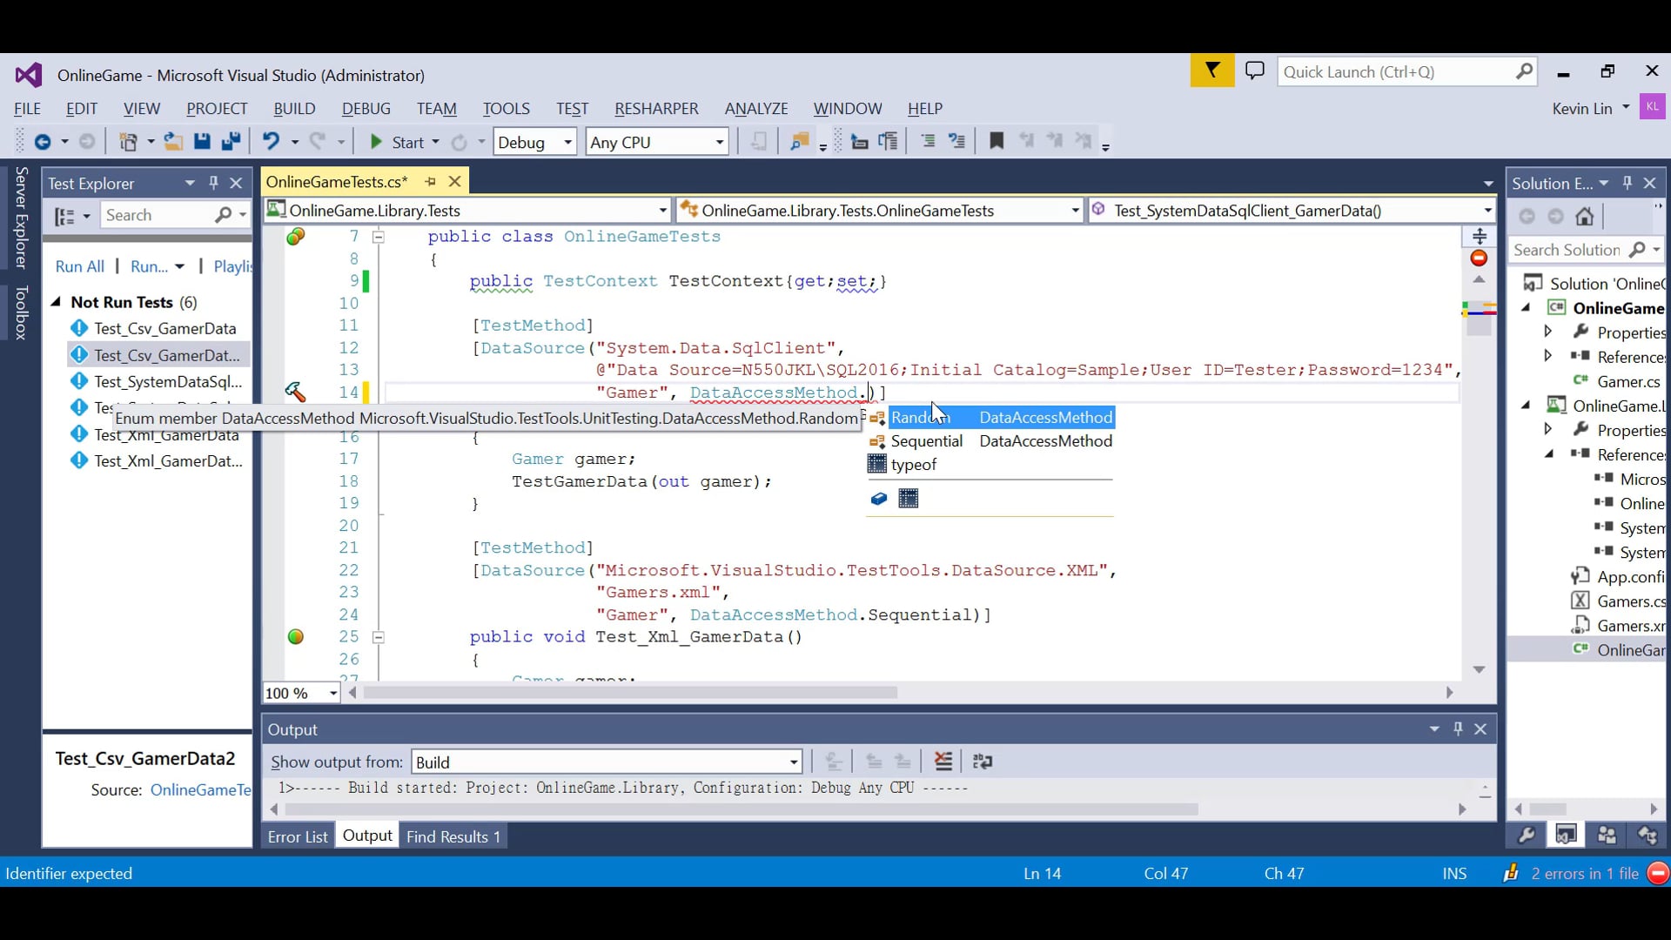Pin the OnlineGameTests.cs document tab
This screenshot has width=1671, height=940.
tap(430, 181)
